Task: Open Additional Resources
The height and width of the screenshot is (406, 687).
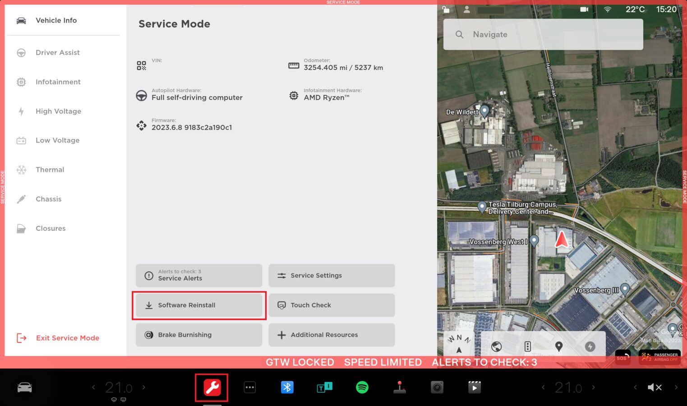Action: click(332, 335)
